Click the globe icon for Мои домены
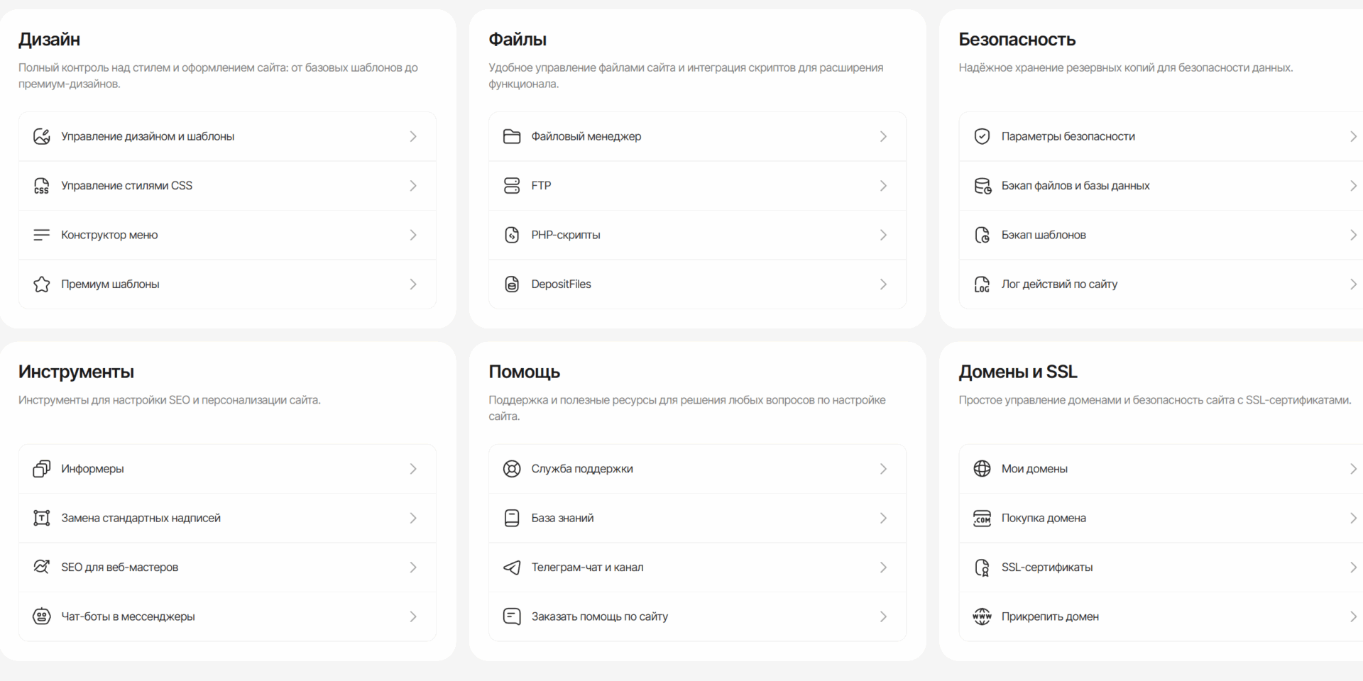The image size is (1363, 681). pyautogui.click(x=982, y=469)
